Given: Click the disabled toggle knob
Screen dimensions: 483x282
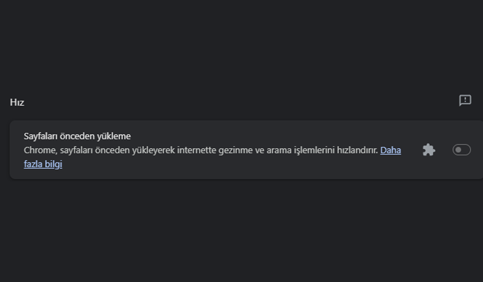Looking at the screenshot, I should [x=458, y=149].
